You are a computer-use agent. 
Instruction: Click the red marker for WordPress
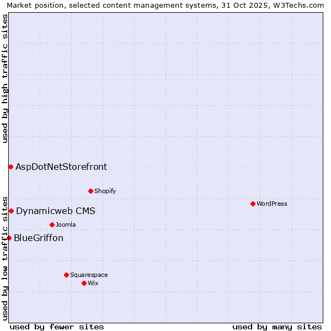tap(253, 204)
